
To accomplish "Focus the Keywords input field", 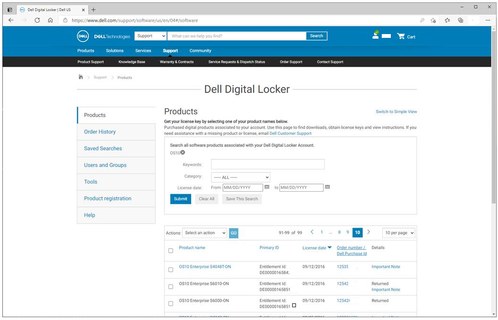I will click(x=268, y=164).
